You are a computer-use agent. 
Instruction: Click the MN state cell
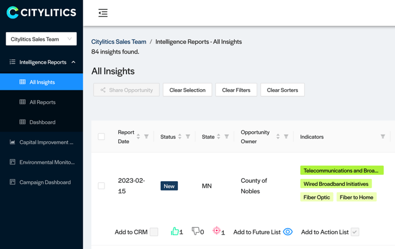pyautogui.click(x=207, y=186)
